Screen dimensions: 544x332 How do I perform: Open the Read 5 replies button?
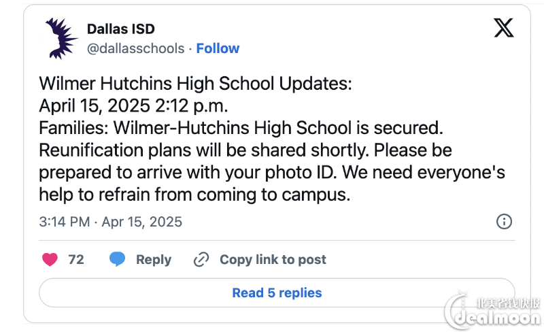pyautogui.click(x=277, y=293)
